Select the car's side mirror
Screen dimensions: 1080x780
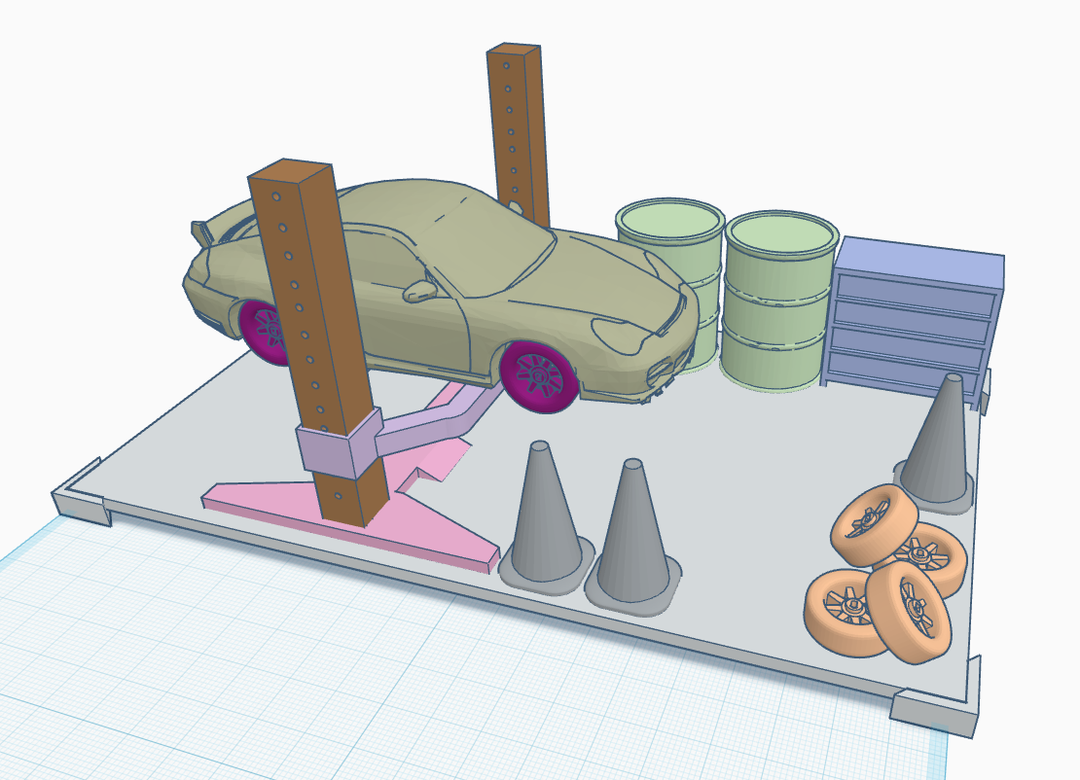tap(420, 290)
